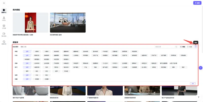Filter scene by 活动宣传
The height and width of the screenshot is (102, 203).
click(76, 63)
